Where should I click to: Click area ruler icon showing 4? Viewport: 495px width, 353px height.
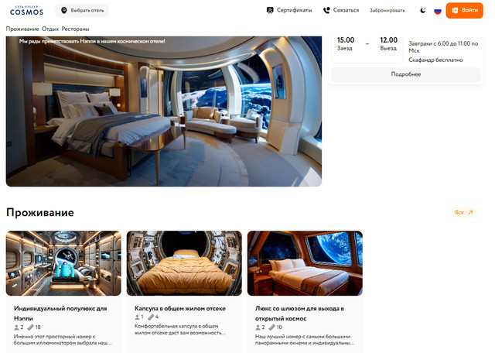(151, 317)
